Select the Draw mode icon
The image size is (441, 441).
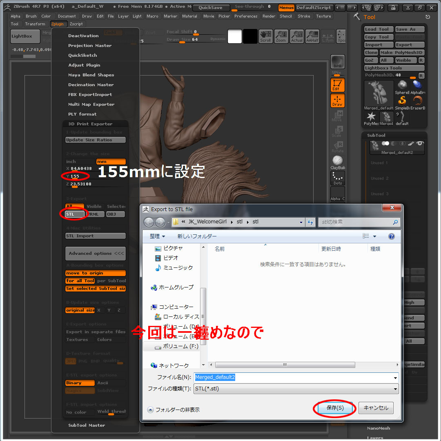click(x=337, y=100)
